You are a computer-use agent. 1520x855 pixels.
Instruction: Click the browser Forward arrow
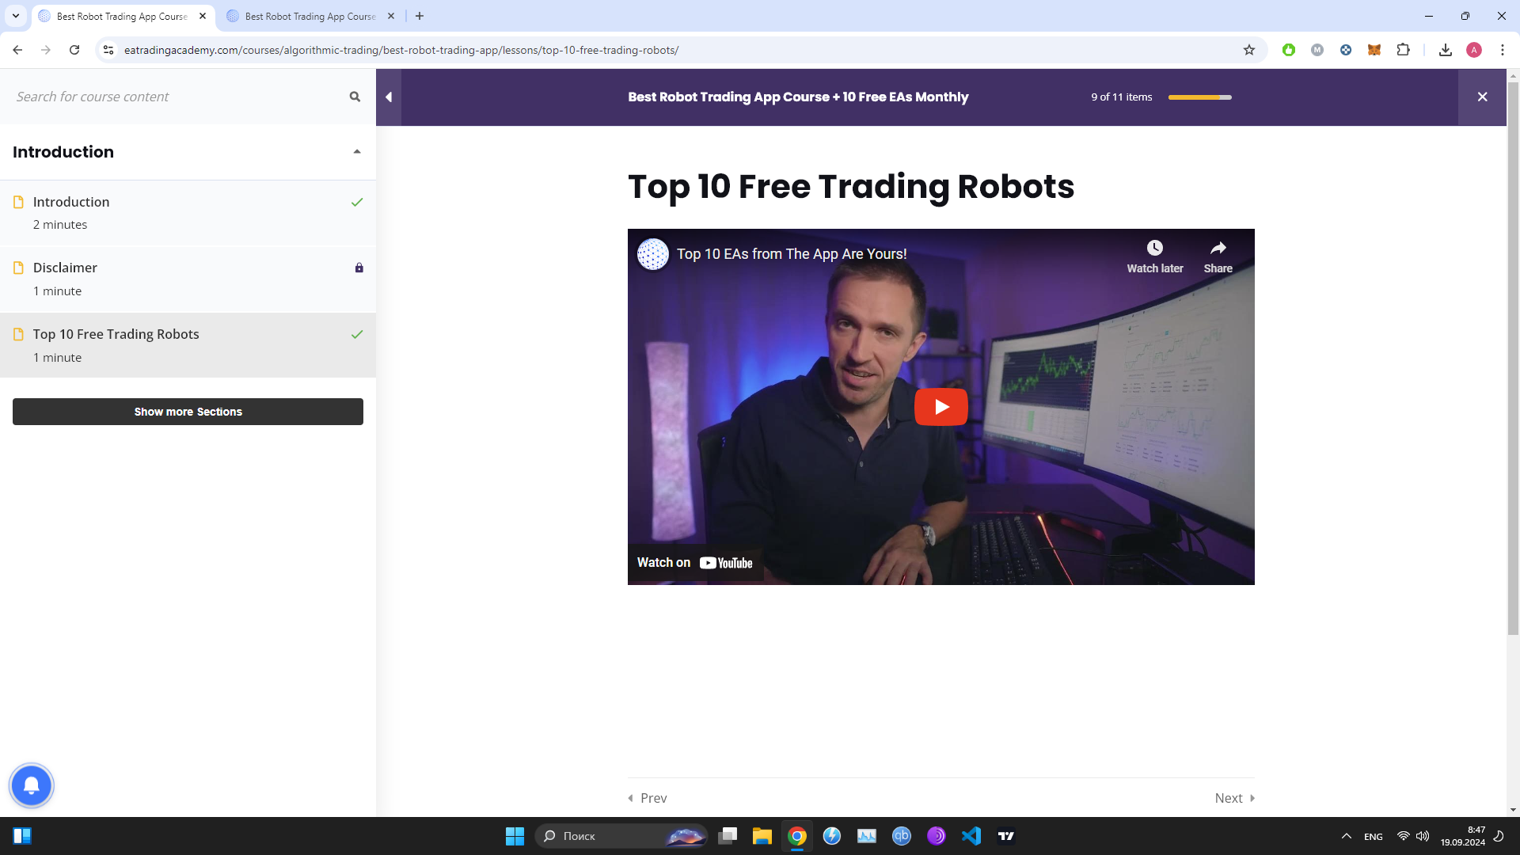pyautogui.click(x=46, y=50)
